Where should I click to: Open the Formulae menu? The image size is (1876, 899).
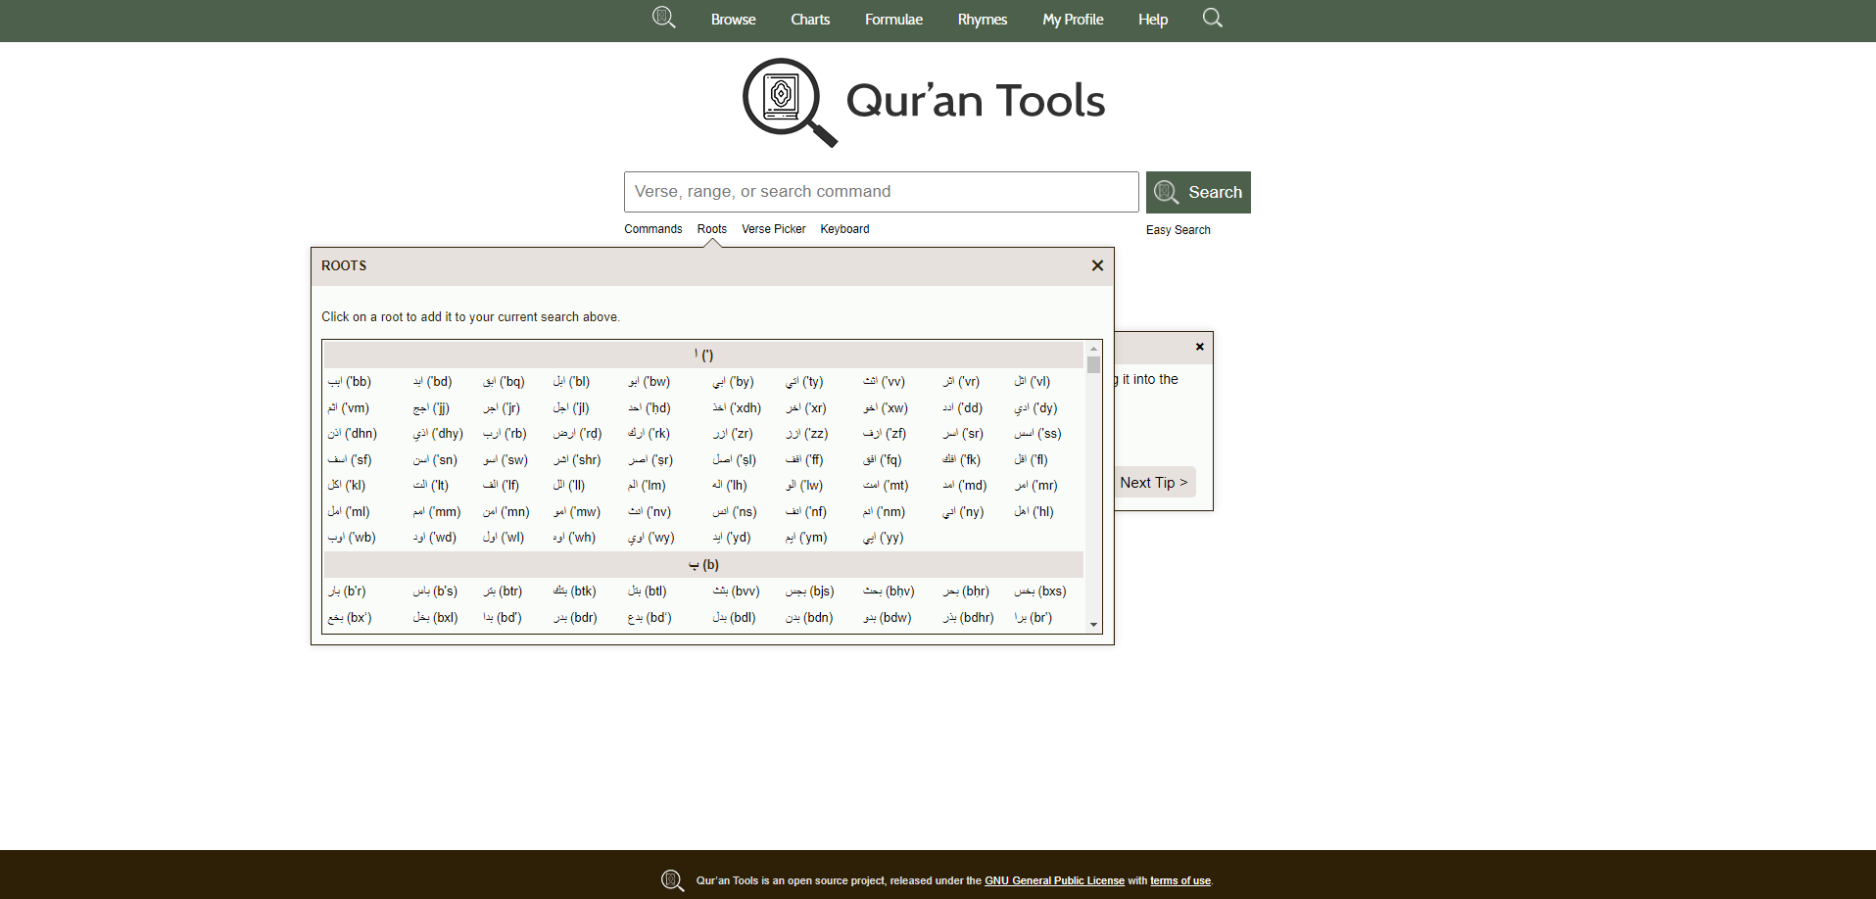(893, 20)
